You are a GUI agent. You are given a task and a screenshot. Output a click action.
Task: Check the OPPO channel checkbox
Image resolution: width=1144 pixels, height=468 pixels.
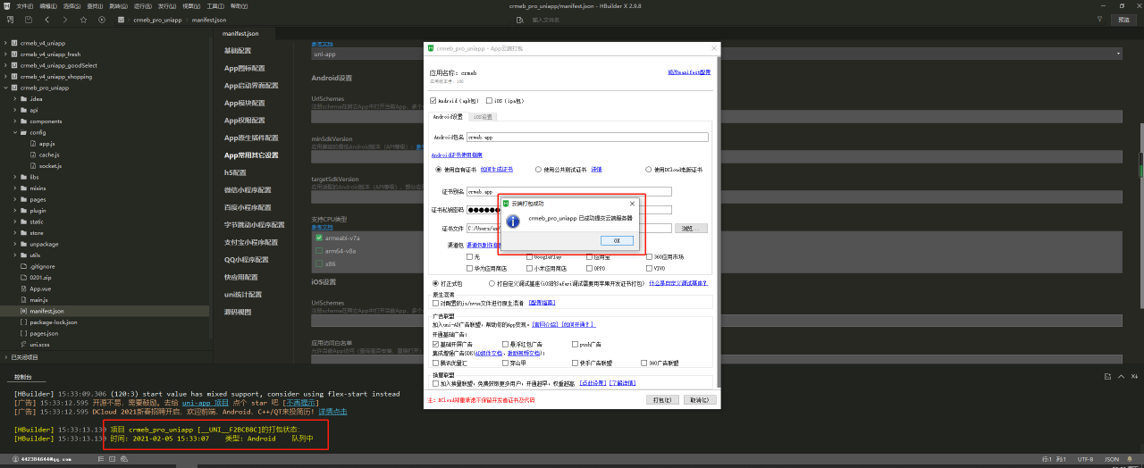click(589, 268)
